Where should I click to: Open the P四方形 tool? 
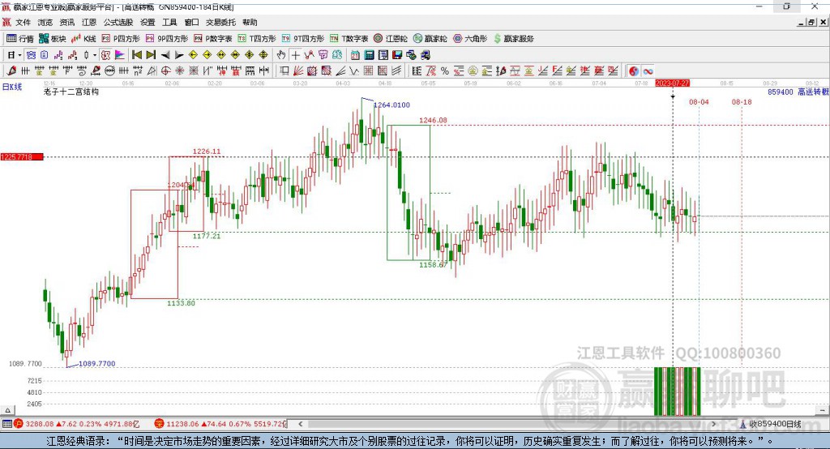[121, 39]
